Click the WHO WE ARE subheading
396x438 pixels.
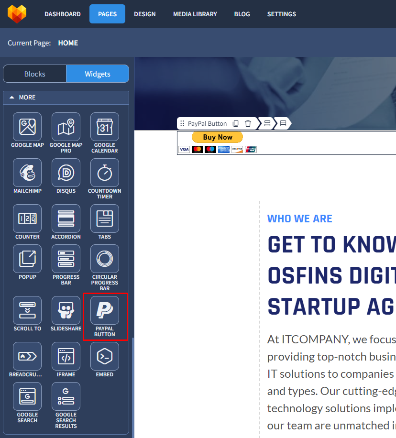[299, 219]
